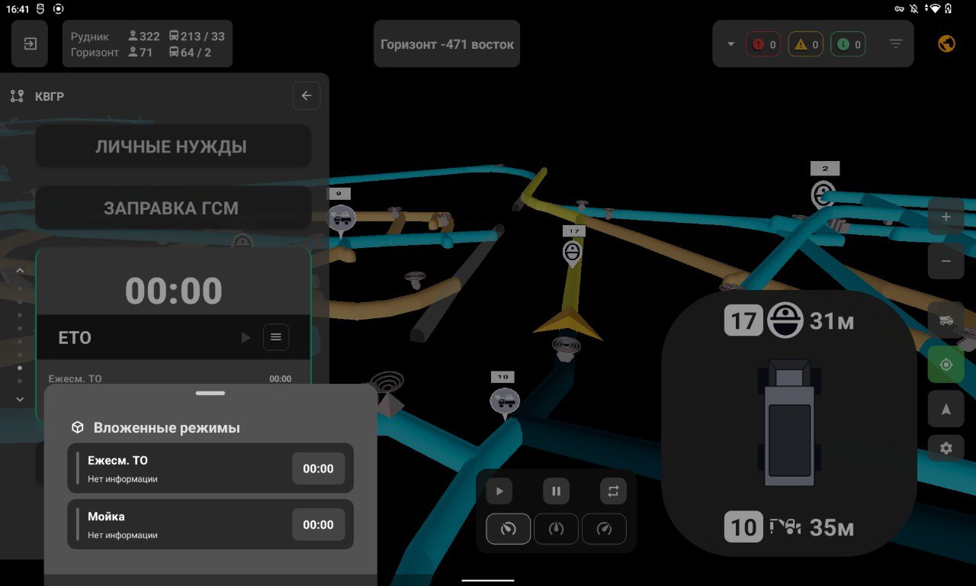Click the truck vehicle icon on right toolbar

[x=946, y=320]
